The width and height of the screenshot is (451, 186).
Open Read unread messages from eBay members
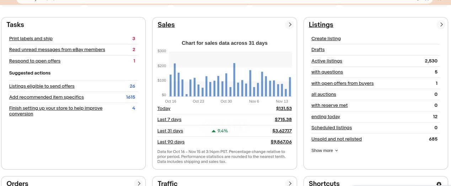(57, 50)
